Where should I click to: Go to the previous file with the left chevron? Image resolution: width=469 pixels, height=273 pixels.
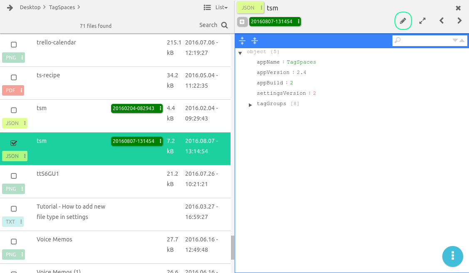[x=441, y=20]
